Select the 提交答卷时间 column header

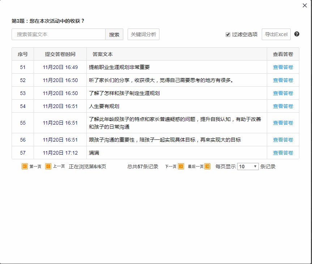point(60,54)
